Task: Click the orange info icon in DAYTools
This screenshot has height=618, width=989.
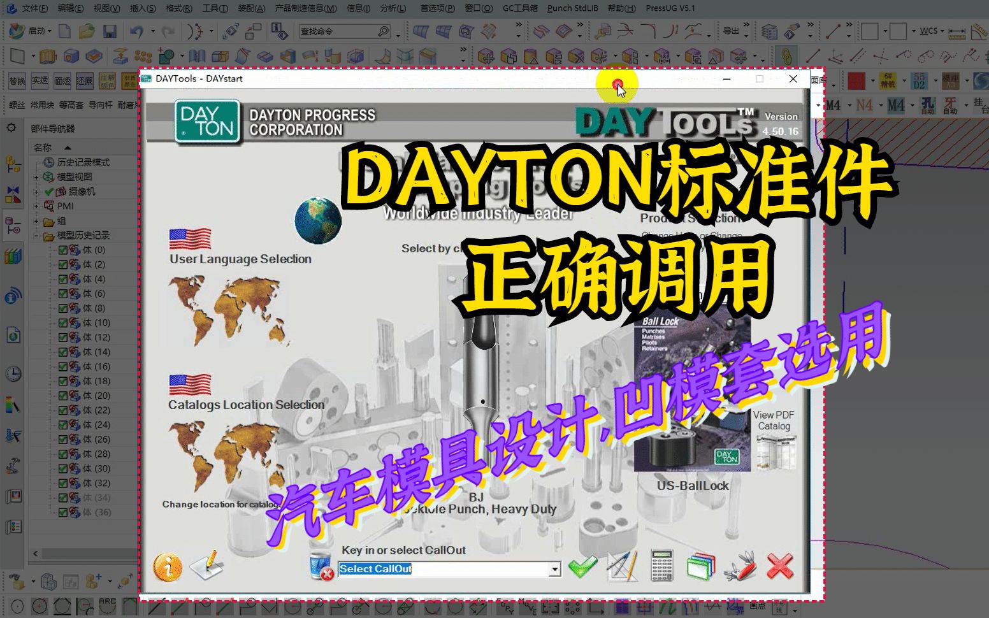Action: click(168, 566)
